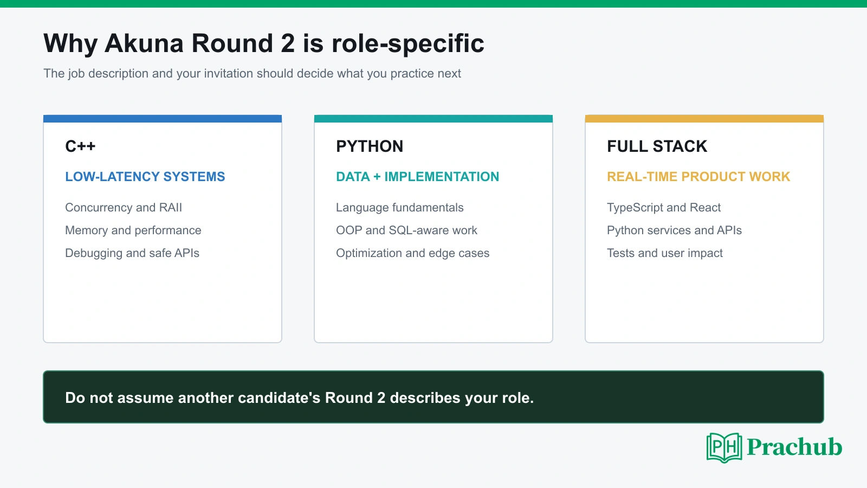Click the TypeScript and React item
867x488 pixels.
coord(664,208)
